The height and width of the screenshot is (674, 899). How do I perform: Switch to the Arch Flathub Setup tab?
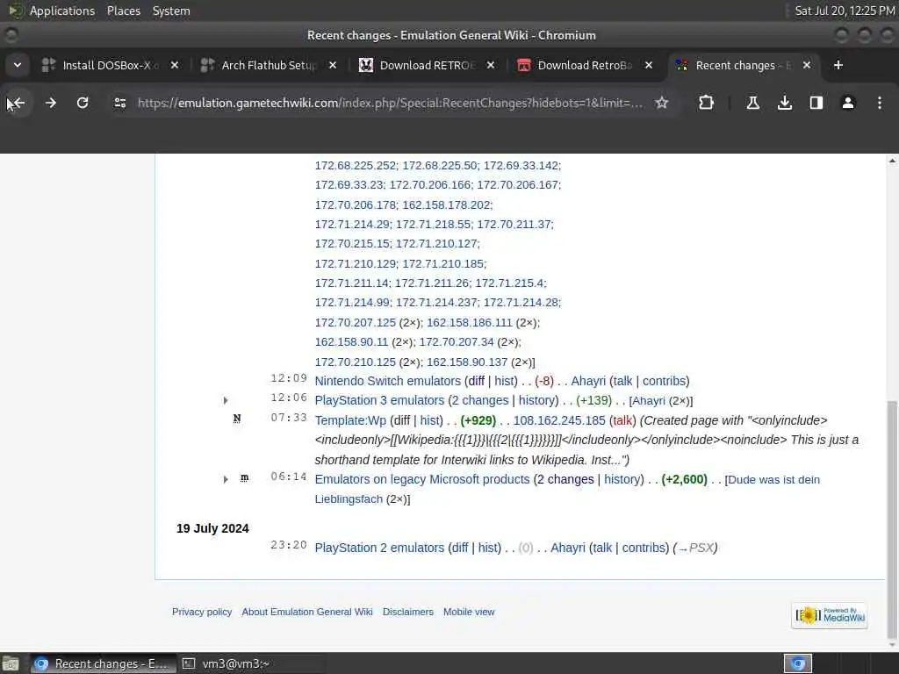(x=268, y=65)
